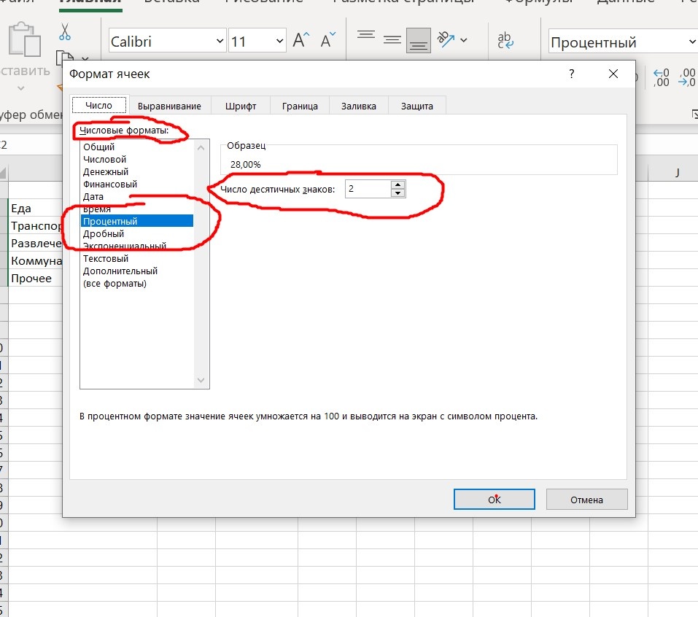The width and height of the screenshot is (698, 617).
Task: Open the Calibri font dropdown
Action: coord(220,41)
